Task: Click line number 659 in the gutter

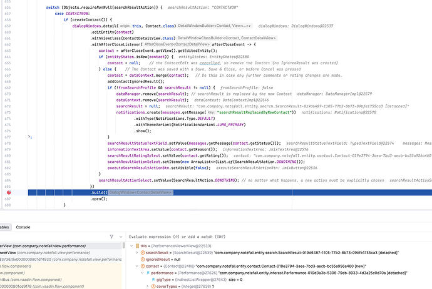Action: pyautogui.click(x=8, y=26)
